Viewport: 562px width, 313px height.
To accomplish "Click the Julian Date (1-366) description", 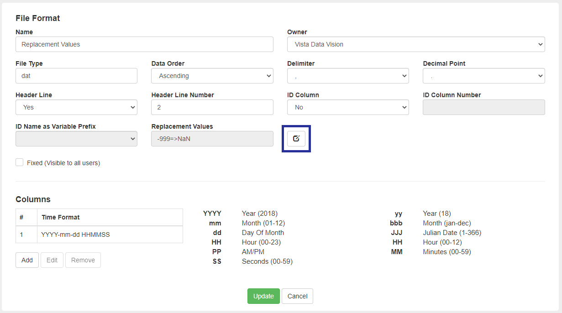I will pos(452,233).
